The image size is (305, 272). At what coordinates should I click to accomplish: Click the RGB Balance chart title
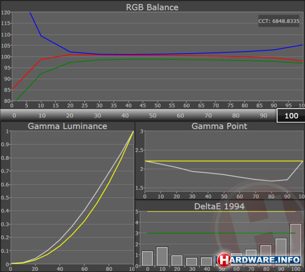coord(152,7)
